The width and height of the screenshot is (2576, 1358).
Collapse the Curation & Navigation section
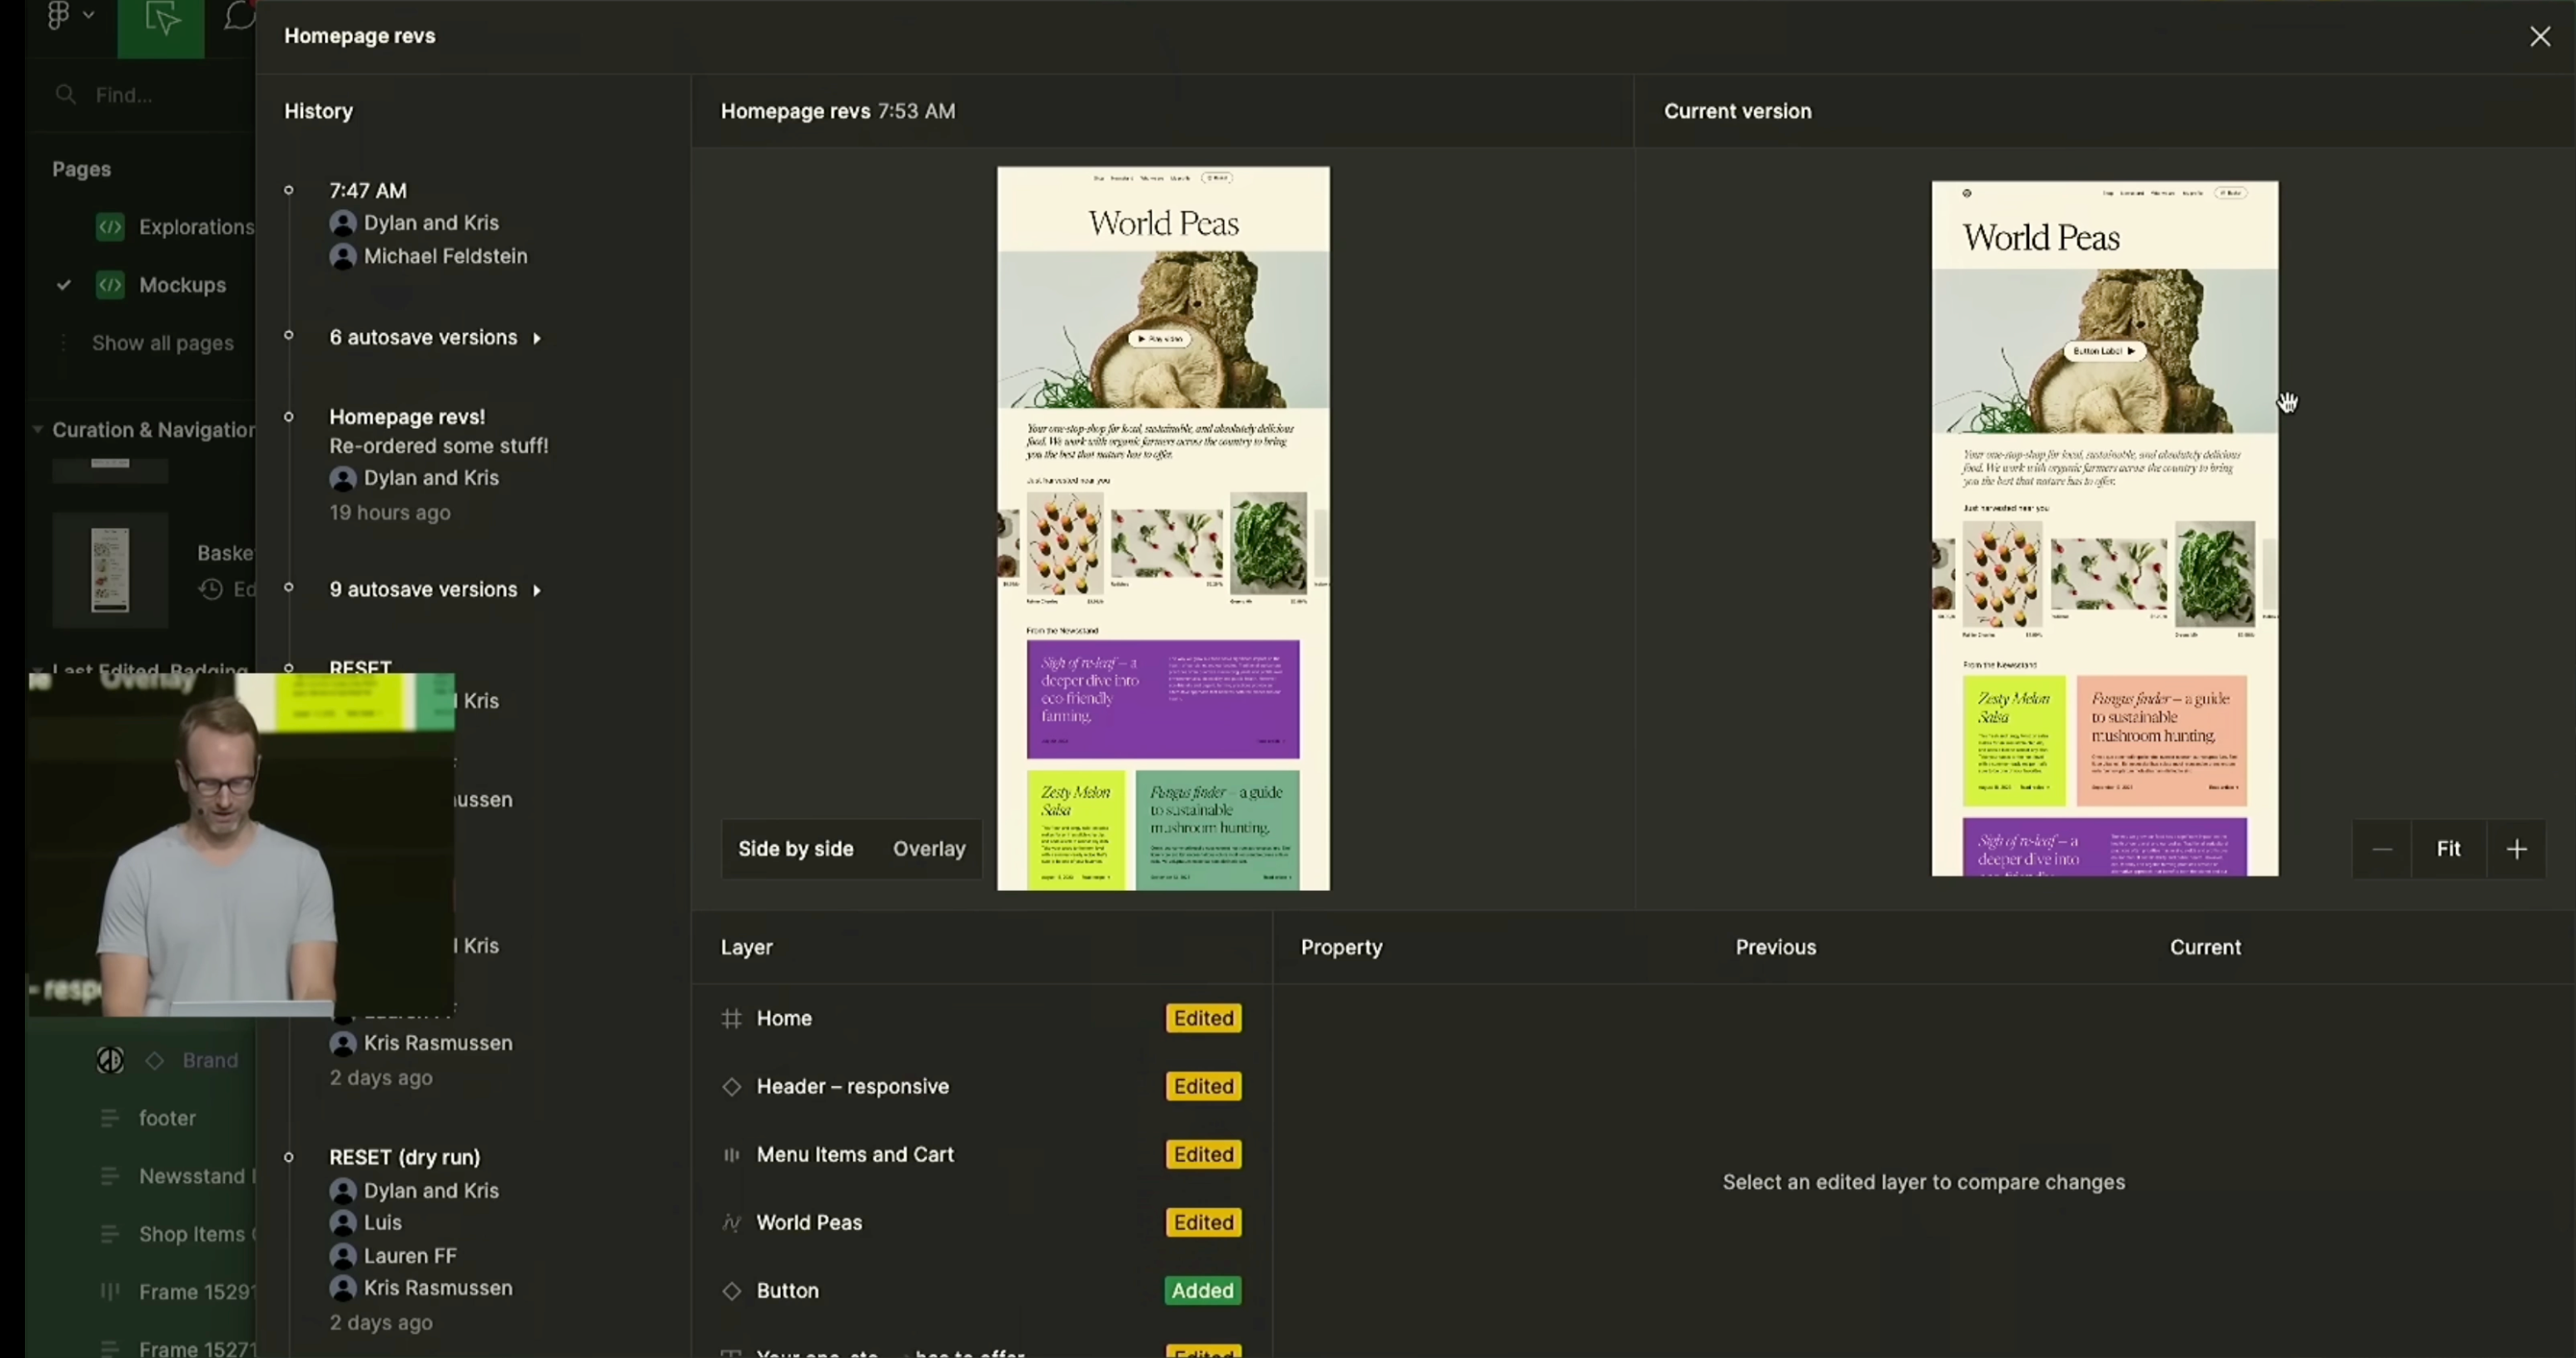pyautogui.click(x=37, y=430)
